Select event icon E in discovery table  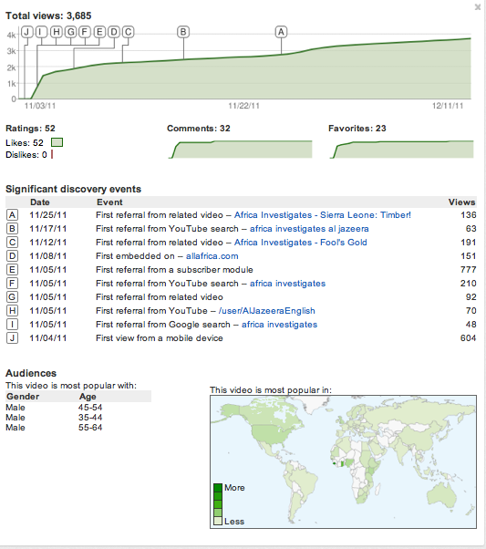[12, 270]
